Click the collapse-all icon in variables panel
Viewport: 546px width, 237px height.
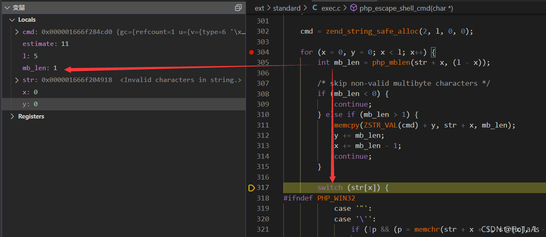[238, 8]
